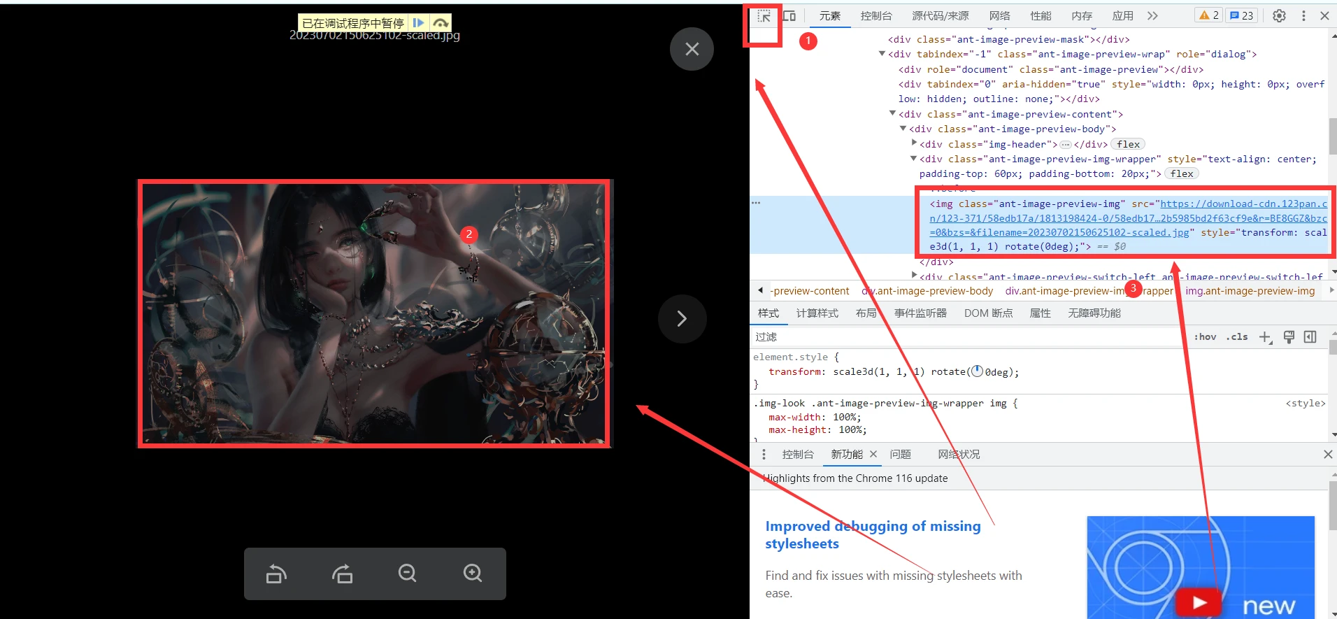Focus the 过滤 styles filter field
1337x619 pixels.
(965, 337)
